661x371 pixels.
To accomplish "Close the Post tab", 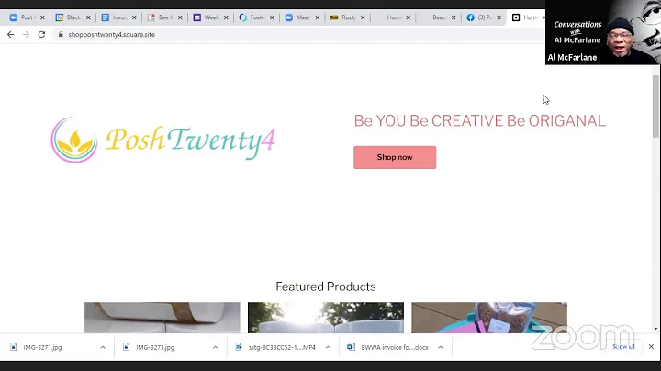I will (x=42, y=17).
